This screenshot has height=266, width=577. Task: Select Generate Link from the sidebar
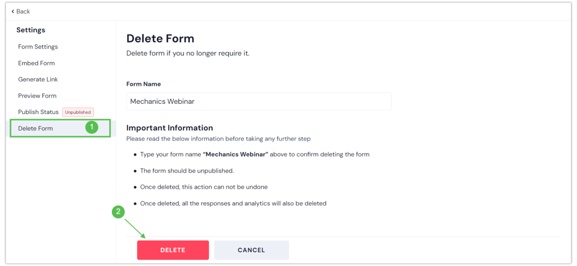[38, 79]
